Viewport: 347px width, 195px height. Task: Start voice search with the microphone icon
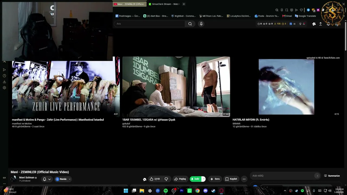pos(201,24)
